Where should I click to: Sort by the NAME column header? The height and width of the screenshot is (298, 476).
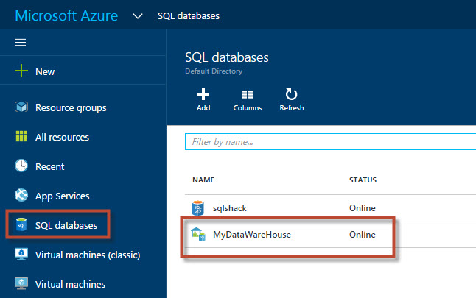[x=203, y=180]
